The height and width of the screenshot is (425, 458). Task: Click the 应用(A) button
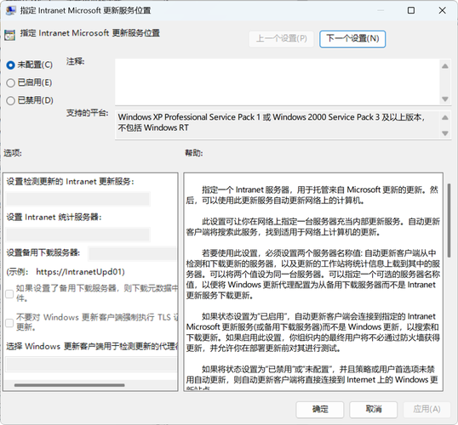[427, 410]
